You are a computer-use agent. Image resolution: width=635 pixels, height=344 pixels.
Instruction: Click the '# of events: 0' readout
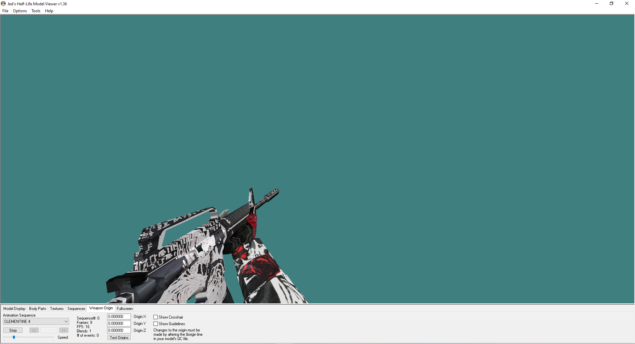pos(88,335)
